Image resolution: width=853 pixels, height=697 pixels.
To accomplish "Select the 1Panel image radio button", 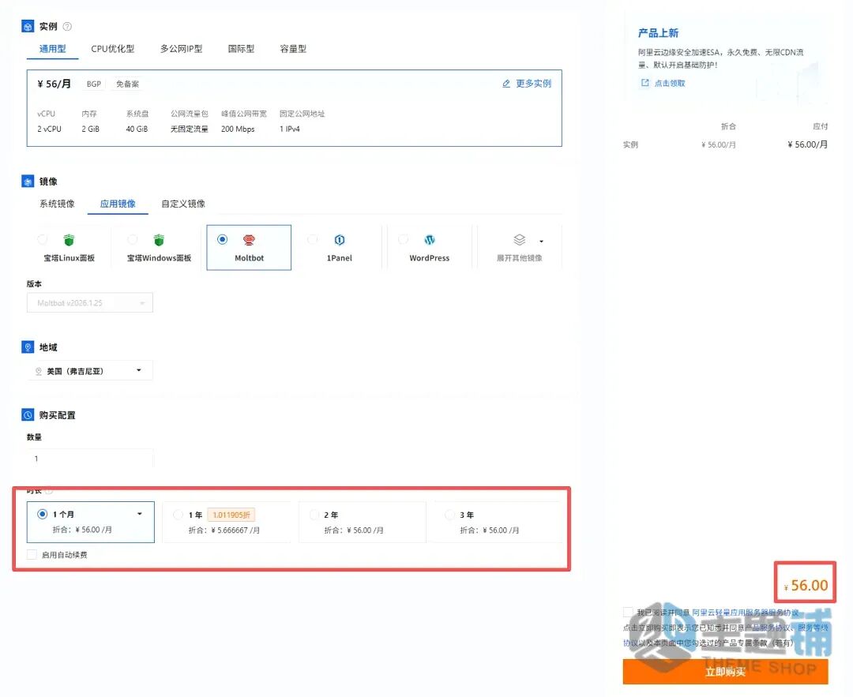I will click(313, 239).
